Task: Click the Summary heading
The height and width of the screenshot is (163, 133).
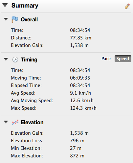Action: tap(25, 6)
